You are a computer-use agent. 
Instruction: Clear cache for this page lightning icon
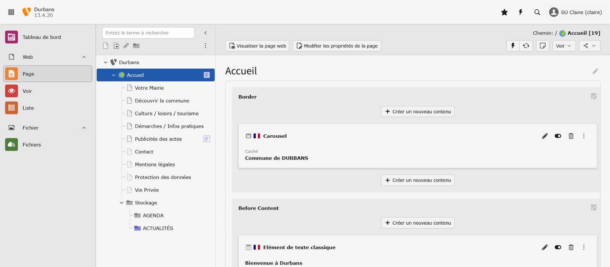tap(513, 46)
